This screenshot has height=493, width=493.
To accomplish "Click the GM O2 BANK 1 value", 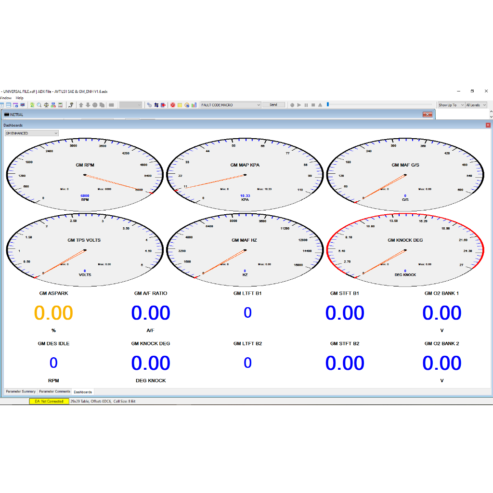I will point(442,313).
